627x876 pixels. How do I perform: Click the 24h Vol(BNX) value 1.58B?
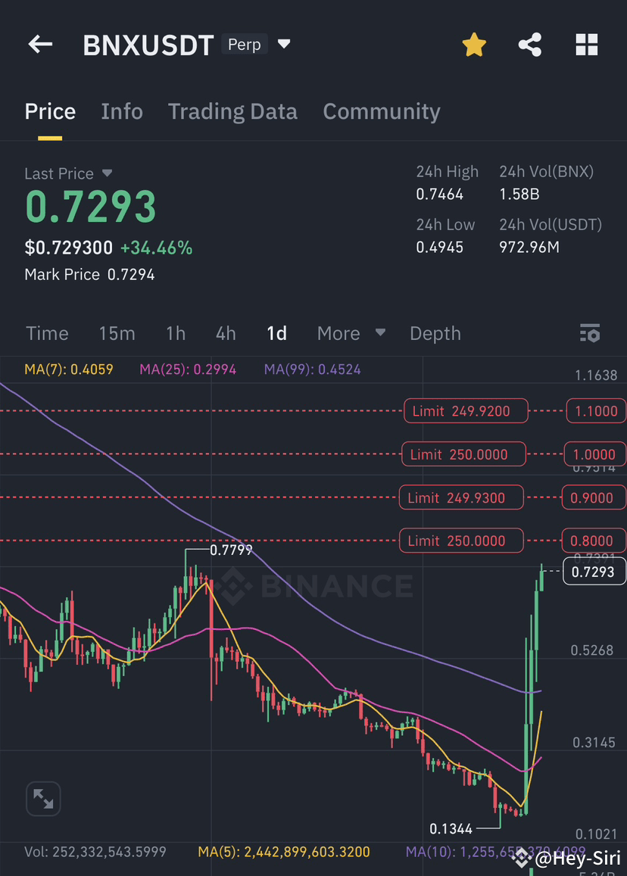(519, 194)
